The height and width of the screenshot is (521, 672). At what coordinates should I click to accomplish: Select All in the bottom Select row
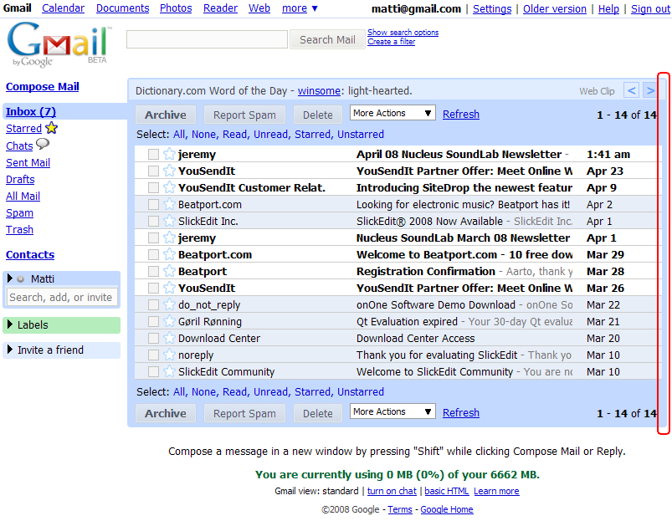pos(180,391)
